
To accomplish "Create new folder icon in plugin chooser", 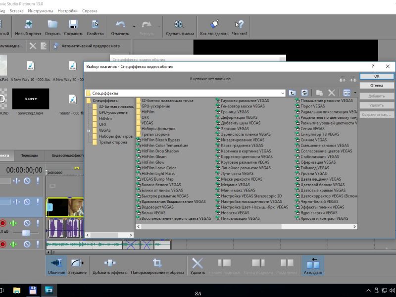I will point(319,93).
